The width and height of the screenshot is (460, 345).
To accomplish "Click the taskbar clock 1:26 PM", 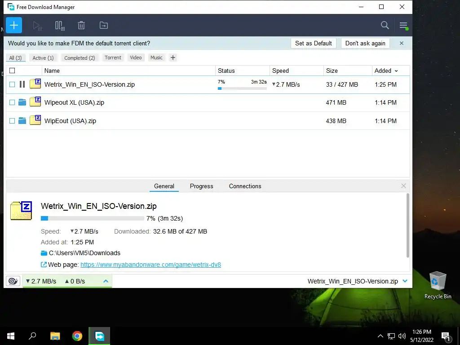I will point(422,332).
